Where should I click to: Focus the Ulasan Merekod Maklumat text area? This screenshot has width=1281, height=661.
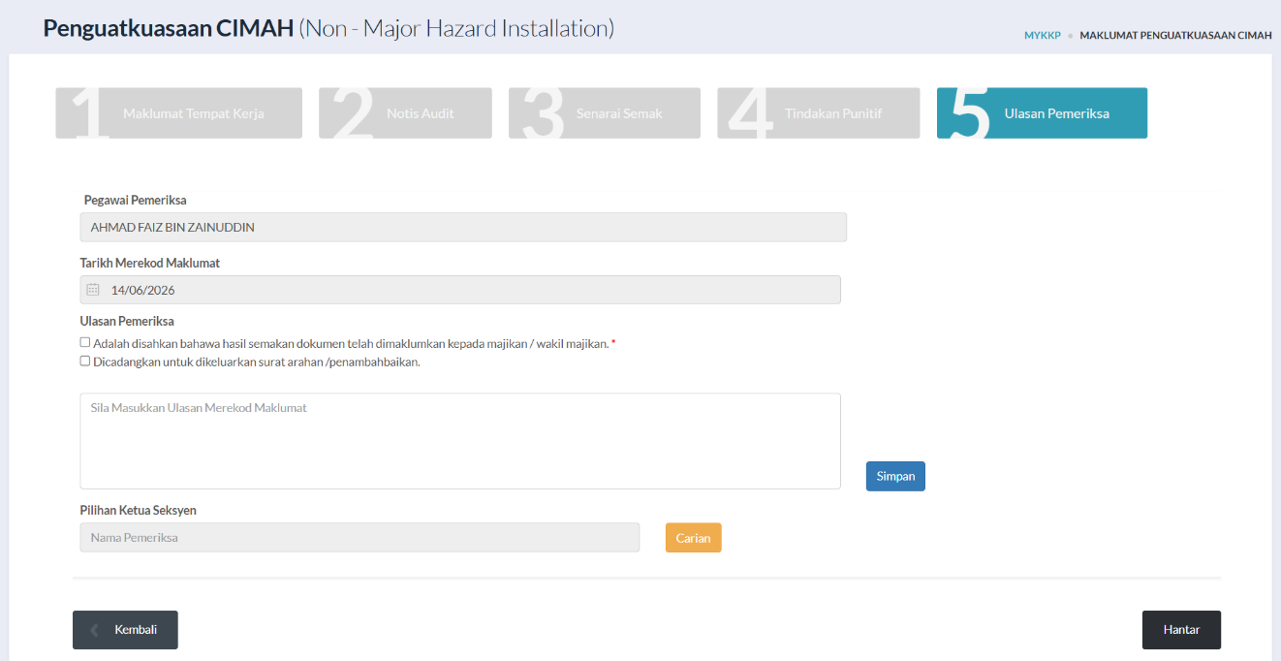pos(460,441)
